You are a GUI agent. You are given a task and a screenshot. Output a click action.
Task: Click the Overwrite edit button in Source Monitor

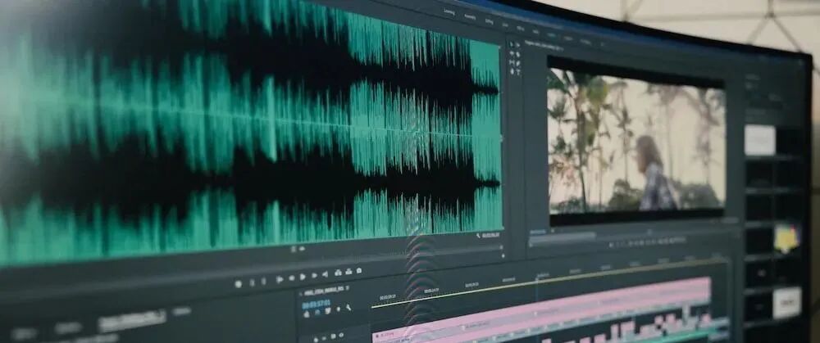point(348,272)
